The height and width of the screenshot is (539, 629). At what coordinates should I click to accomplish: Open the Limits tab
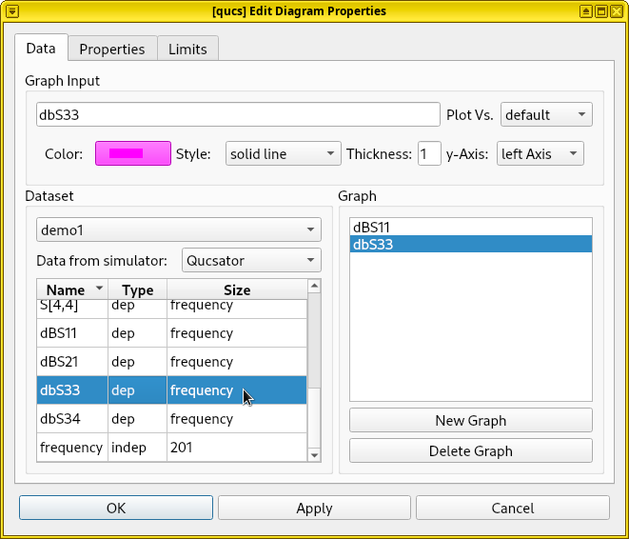187,49
